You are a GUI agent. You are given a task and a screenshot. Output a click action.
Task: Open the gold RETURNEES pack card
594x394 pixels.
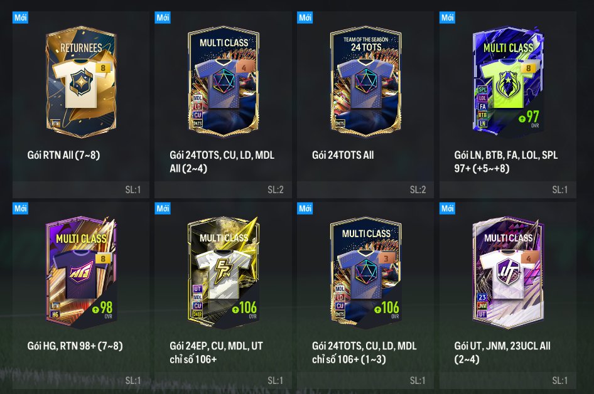tap(81, 82)
